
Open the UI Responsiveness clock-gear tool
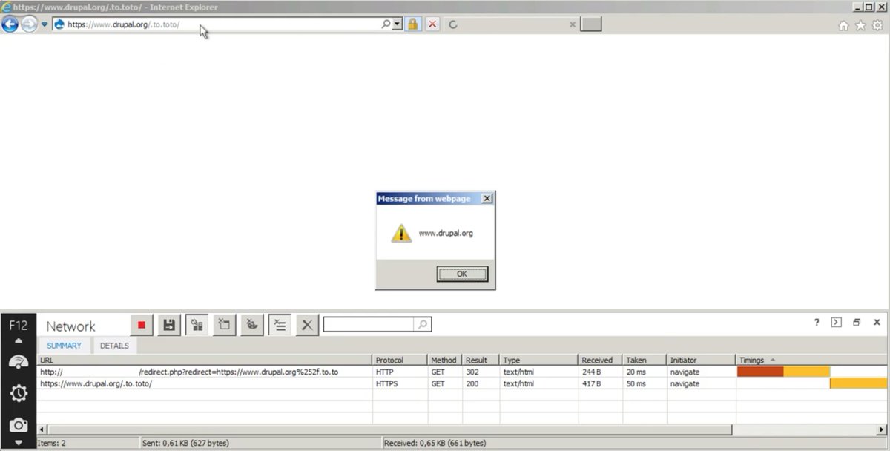pos(19,392)
